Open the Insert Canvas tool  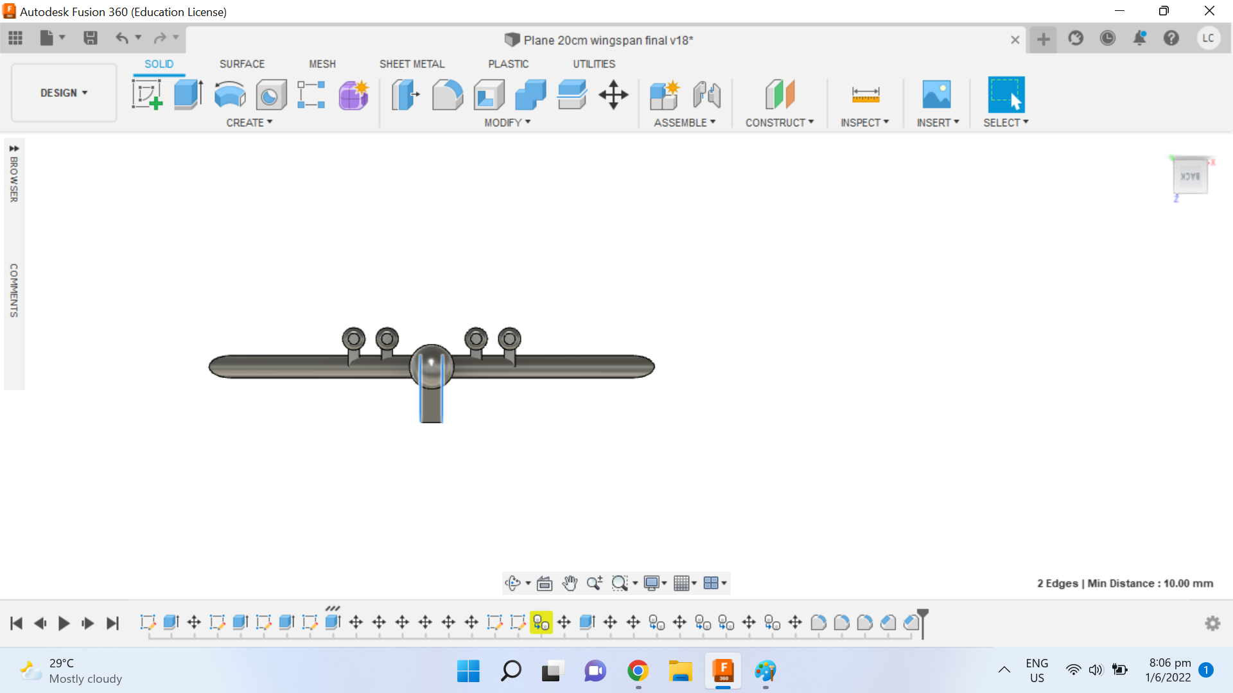pos(937,94)
